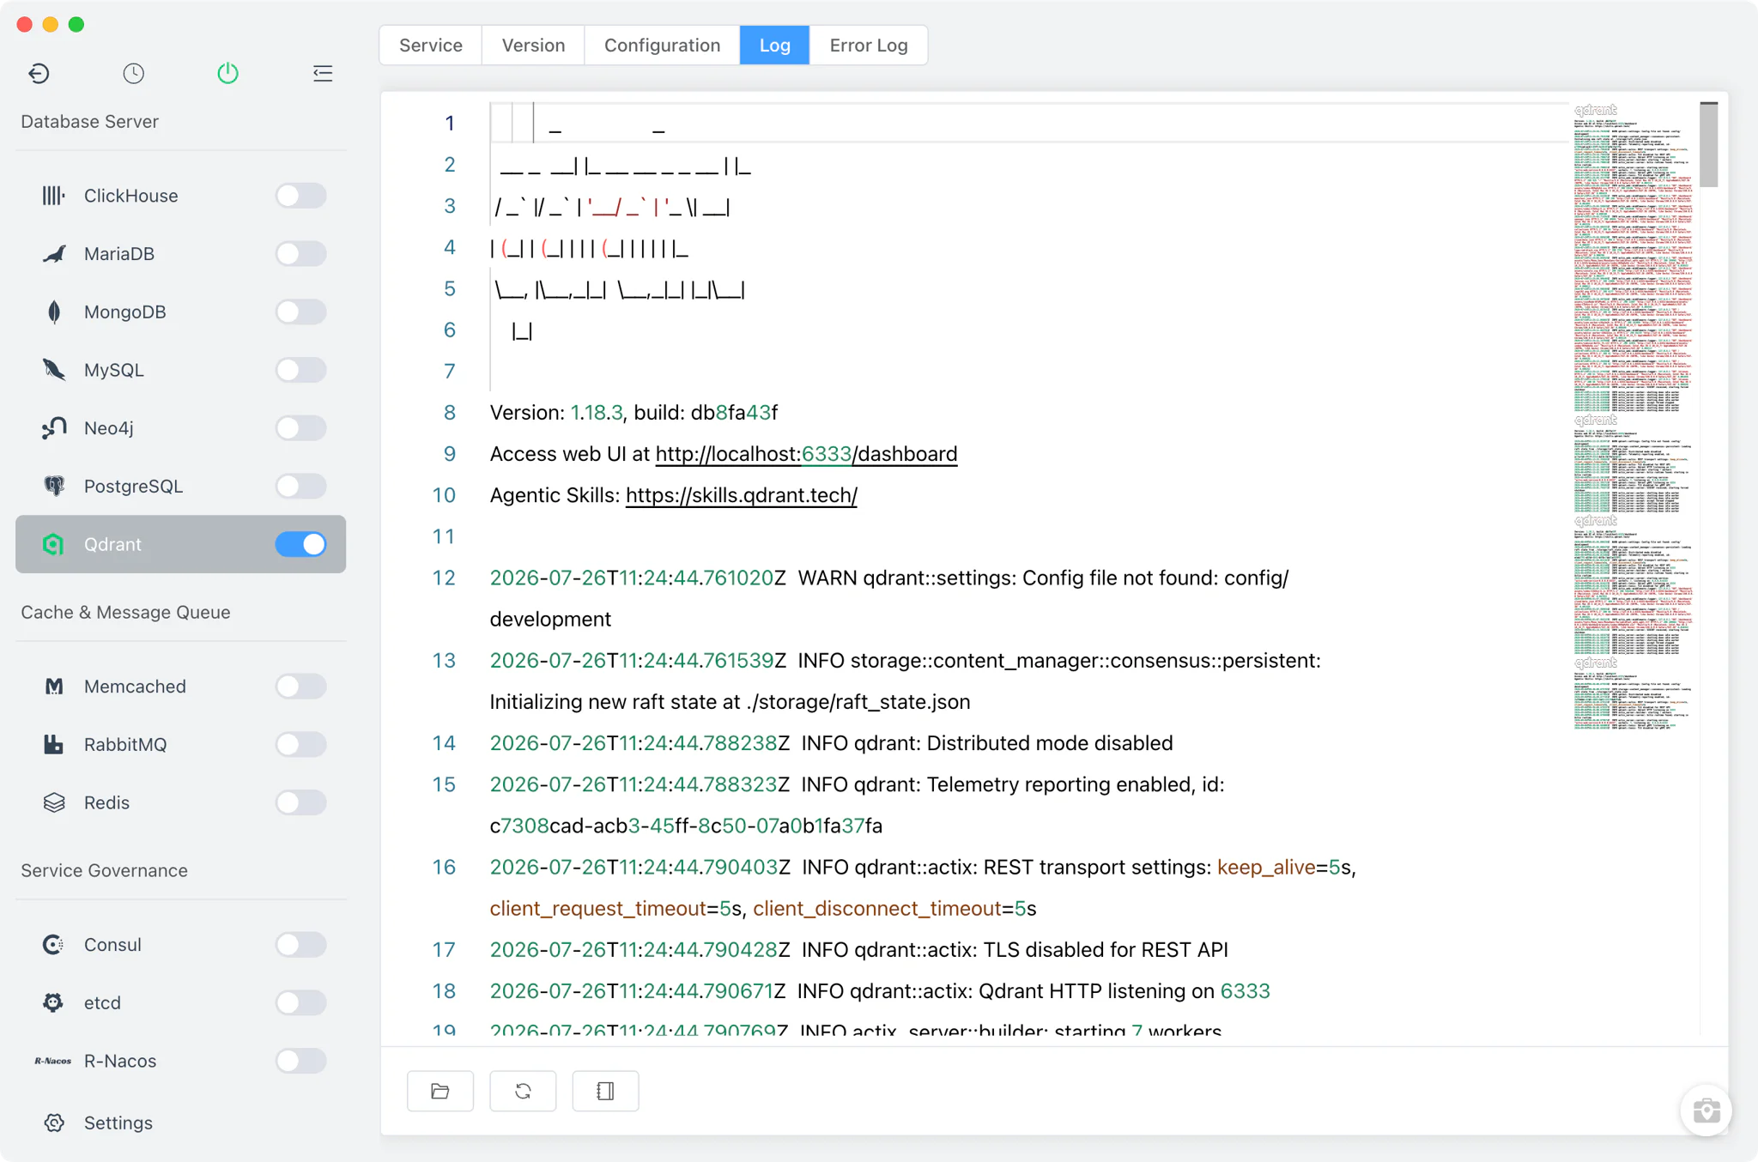The height and width of the screenshot is (1162, 1758).
Task: Click the MySQL dolphin icon
Action: pyautogui.click(x=53, y=370)
